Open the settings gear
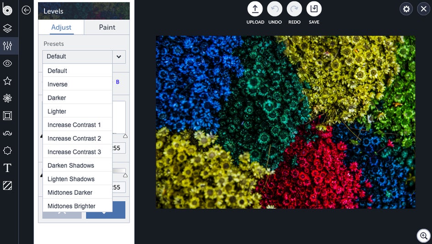This screenshot has width=432, height=244. (x=406, y=9)
